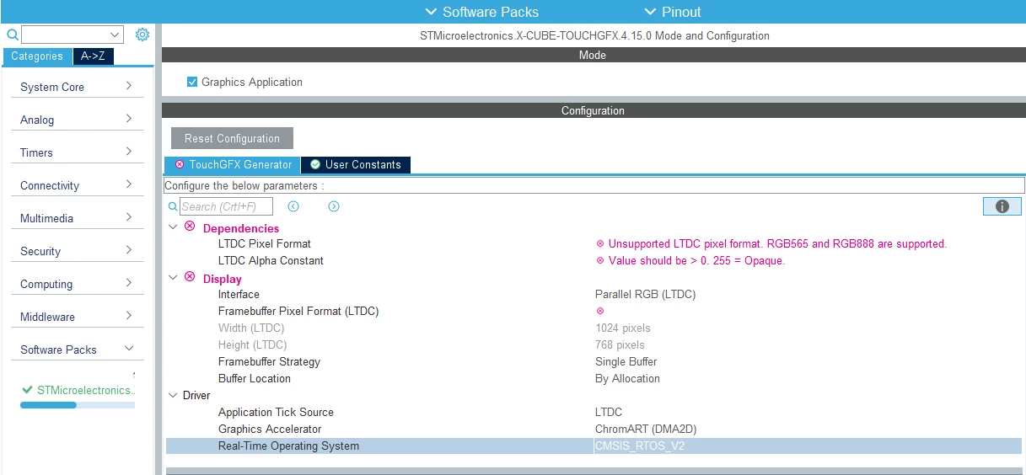Click error icon beside Dependencies group
Viewport: 1026px width, 475px height.
click(x=190, y=227)
